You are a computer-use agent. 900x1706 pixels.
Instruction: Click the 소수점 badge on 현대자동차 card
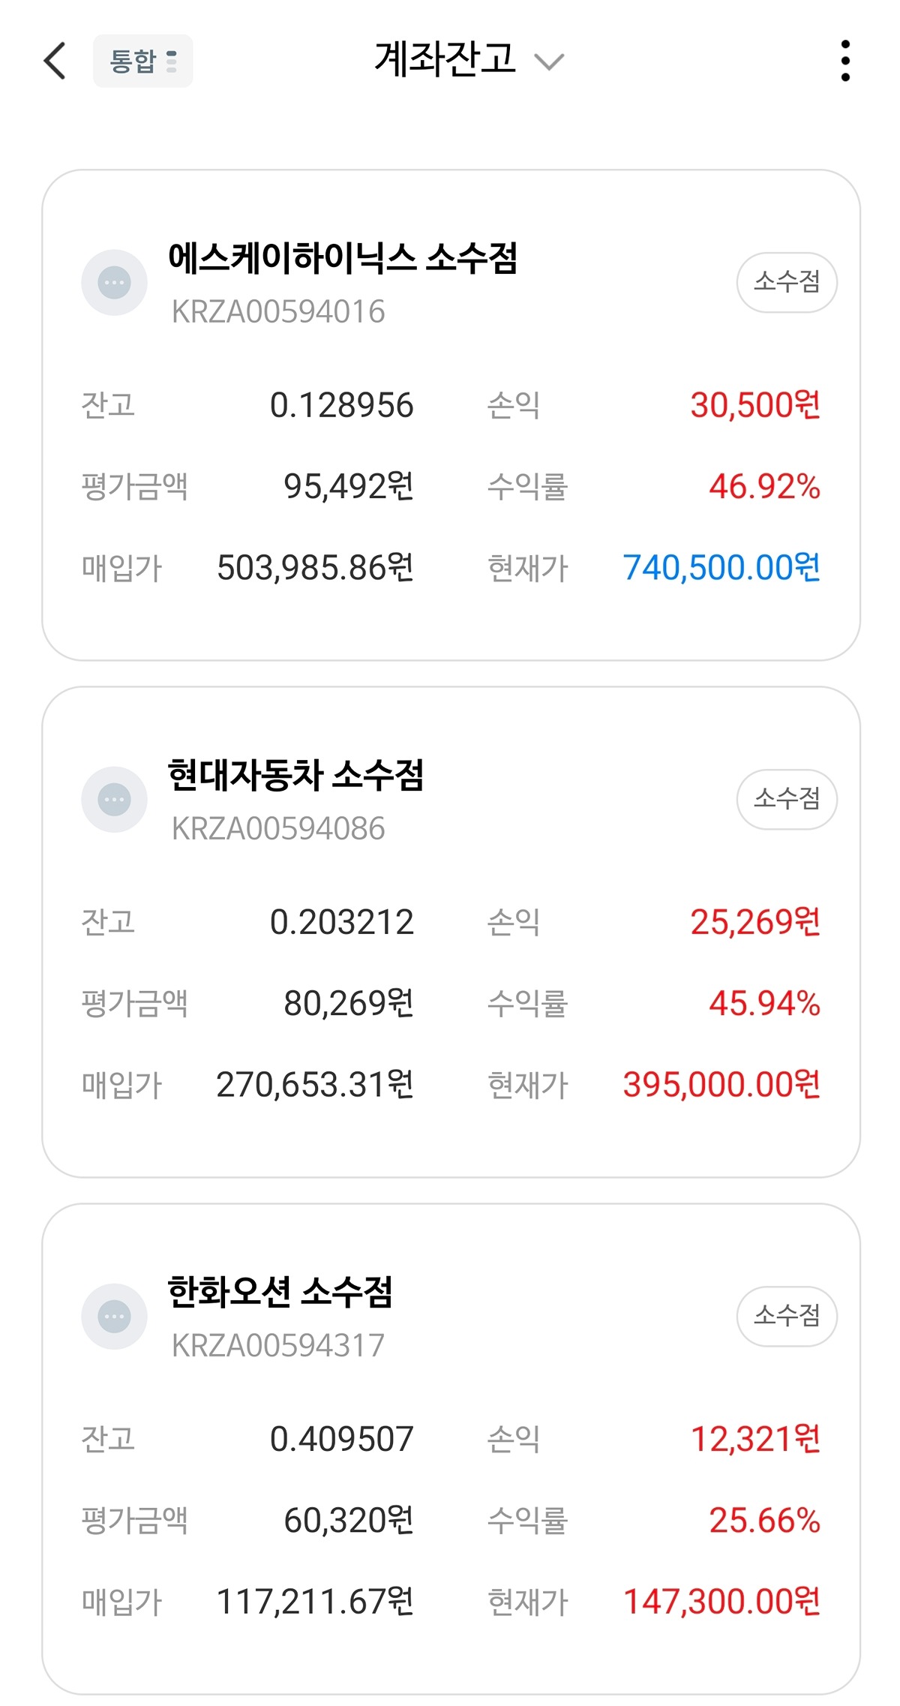coord(787,799)
